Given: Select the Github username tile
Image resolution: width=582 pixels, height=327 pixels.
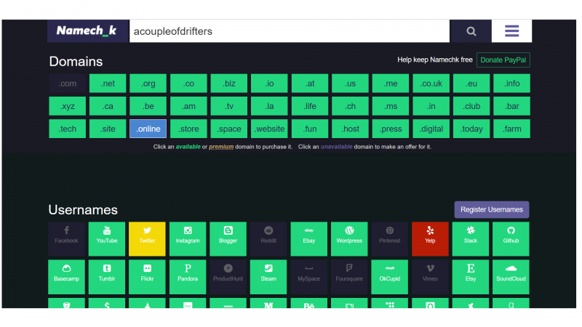Looking at the screenshot, I should tap(511, 239).
